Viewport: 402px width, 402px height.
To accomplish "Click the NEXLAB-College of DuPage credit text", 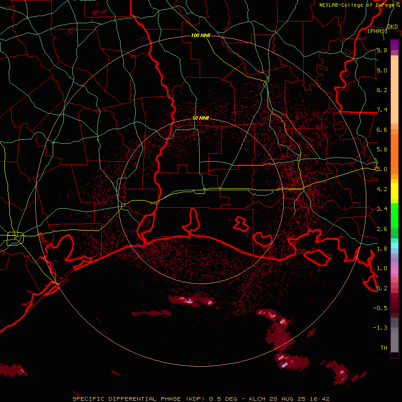I will (x=356, y=5).
